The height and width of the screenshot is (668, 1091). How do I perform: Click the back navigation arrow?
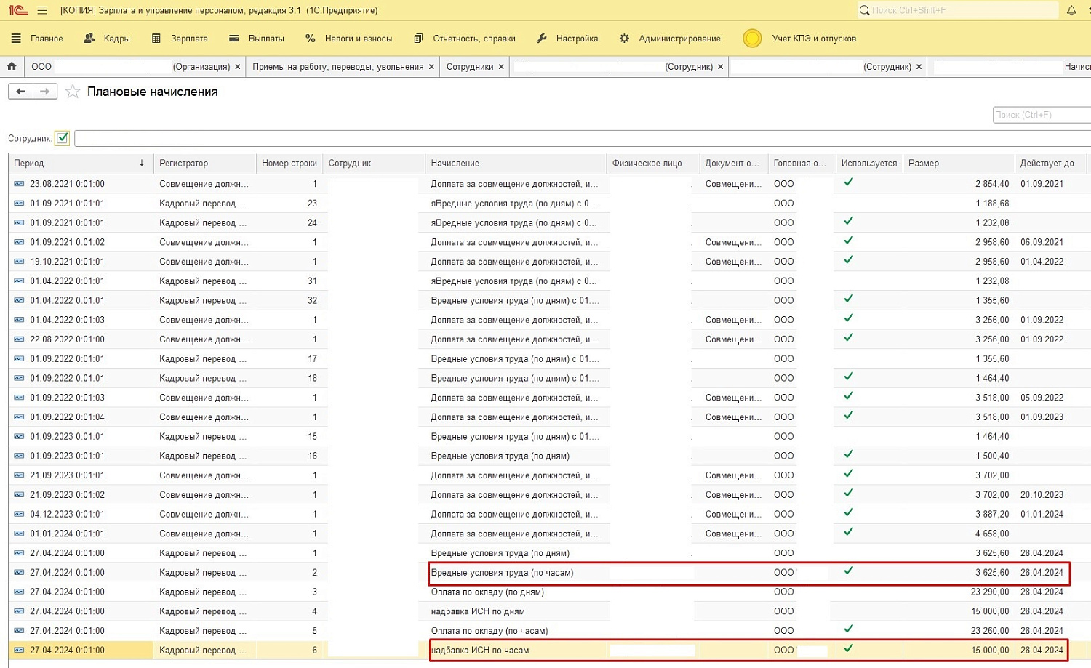click(x=21, y=92)
